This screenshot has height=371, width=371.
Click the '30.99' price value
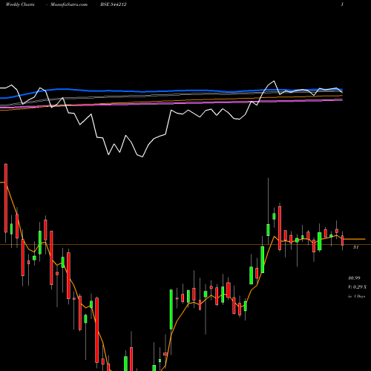(354, 278)
